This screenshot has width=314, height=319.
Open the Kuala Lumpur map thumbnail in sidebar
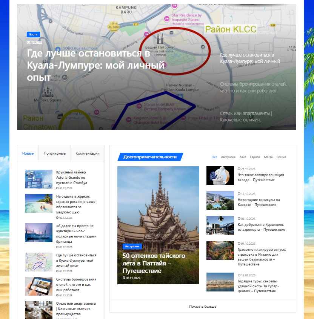coord(39,262)
